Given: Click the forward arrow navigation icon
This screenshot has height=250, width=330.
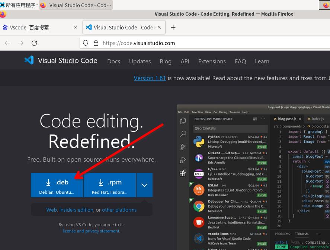Looking at the screenshot, I should click(21, 43).
